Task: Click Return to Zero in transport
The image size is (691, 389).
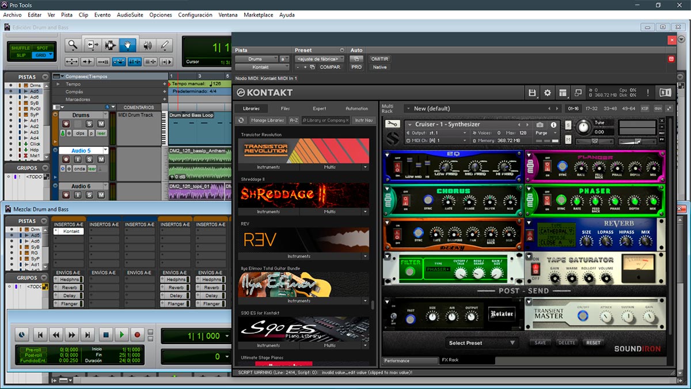Action: tap(40, 334)
